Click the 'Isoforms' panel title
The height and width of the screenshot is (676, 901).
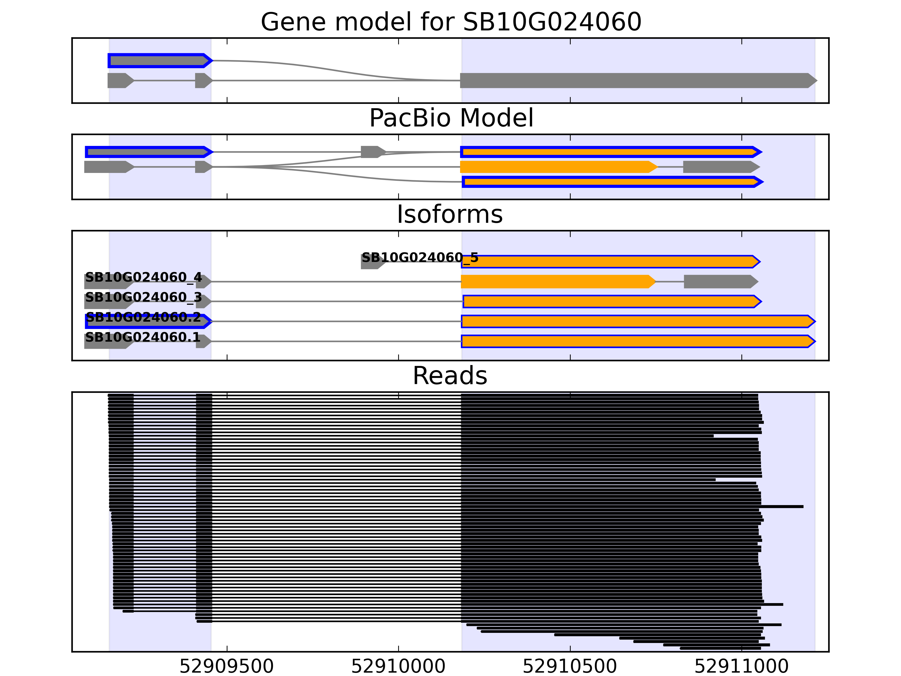click(x=450, y=214)
